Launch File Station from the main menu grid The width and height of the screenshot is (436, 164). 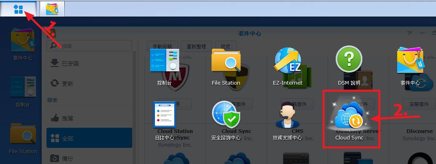pyautogui.click(x=226, y=66)
